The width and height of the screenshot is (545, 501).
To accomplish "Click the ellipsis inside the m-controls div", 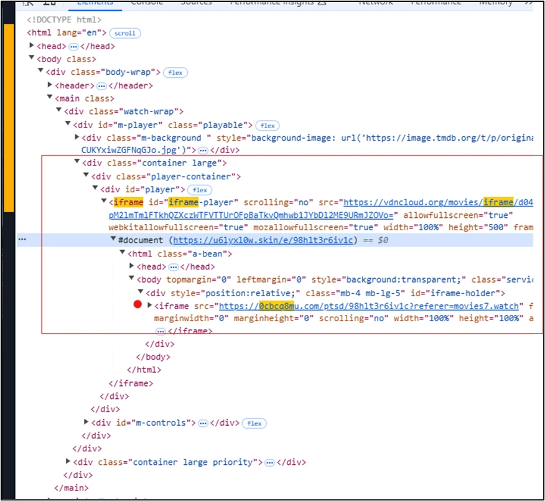I will click(203, 422).
